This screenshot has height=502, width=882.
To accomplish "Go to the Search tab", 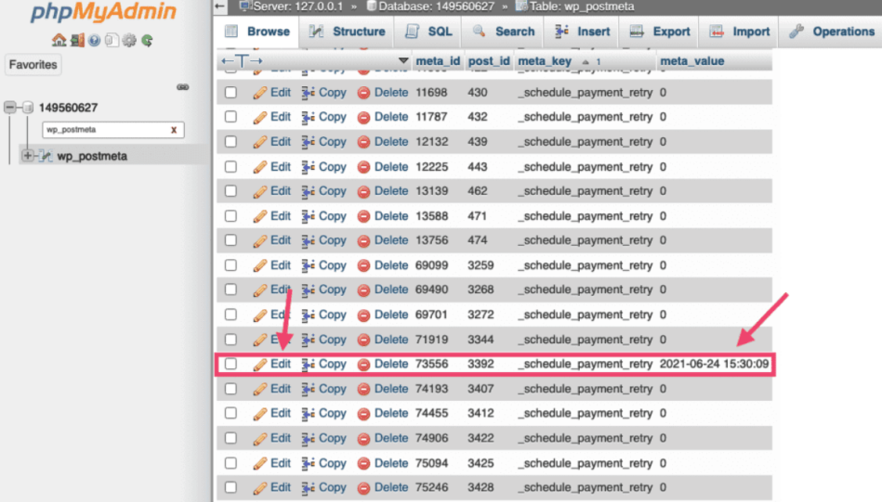I will (x=504, y=32).
